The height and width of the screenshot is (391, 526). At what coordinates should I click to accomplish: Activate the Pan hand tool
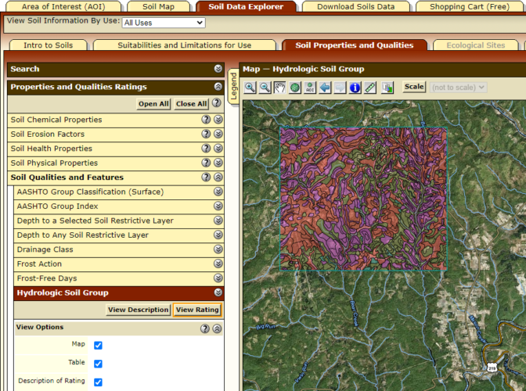[x=279, y=88]
